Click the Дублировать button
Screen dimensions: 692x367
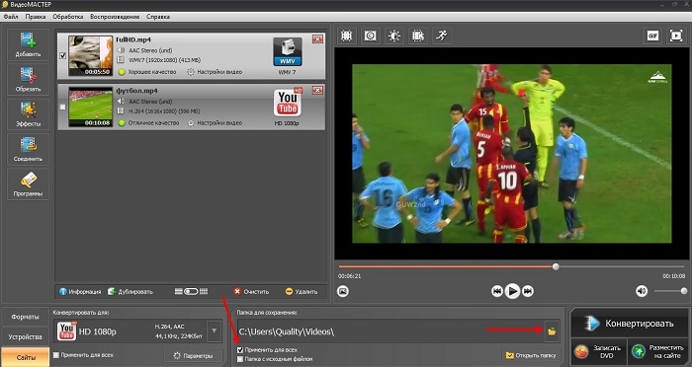[130, 292]
